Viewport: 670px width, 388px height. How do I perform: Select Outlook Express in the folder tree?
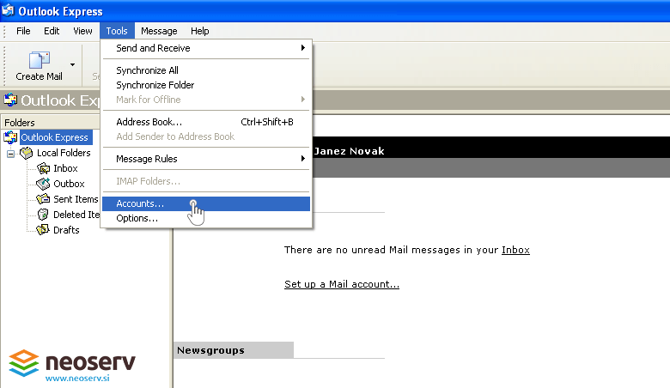click(x=54, y=137)
